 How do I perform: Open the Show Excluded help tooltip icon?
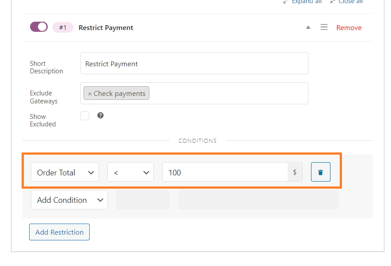coord(100,115)
